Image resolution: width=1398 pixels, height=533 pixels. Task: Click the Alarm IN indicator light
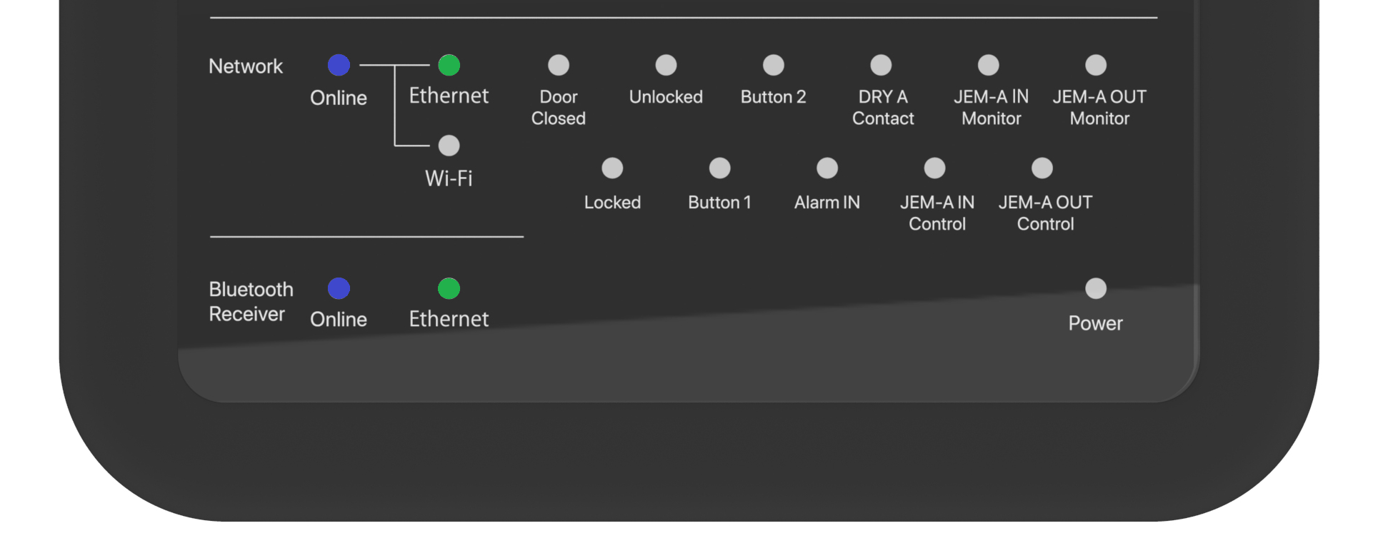point(827,168)
